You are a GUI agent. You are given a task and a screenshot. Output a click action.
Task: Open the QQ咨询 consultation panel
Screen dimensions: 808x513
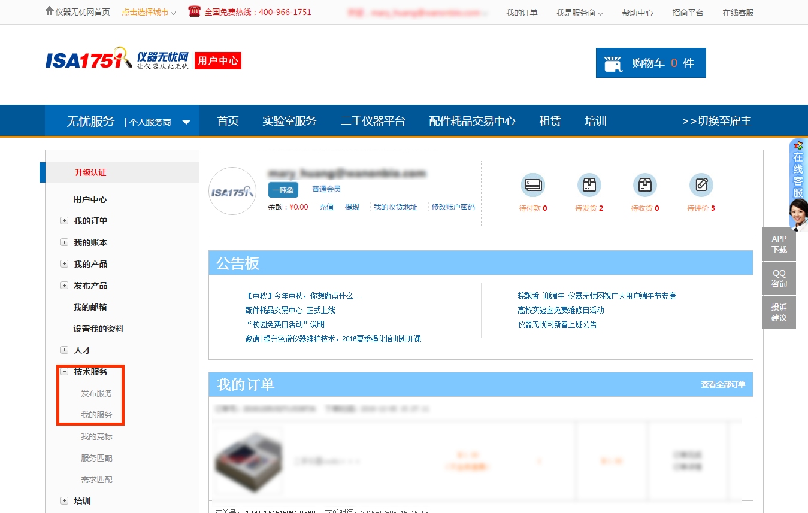779,278
